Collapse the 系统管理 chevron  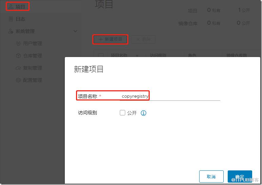coord(75,31)
